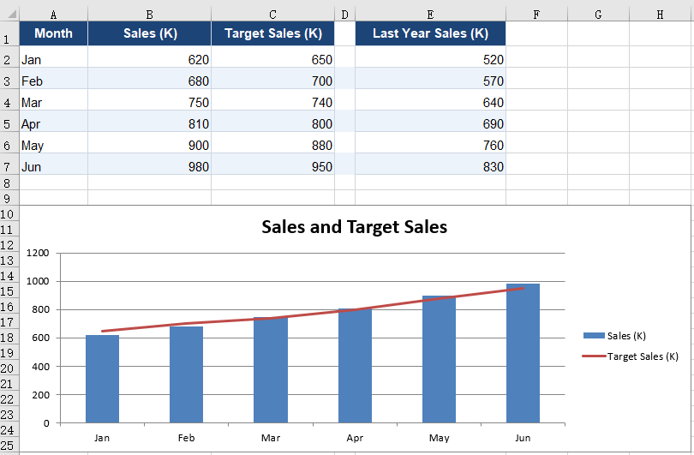
Task: Click the target cell with value 950
Action: [x=272, y=165]
